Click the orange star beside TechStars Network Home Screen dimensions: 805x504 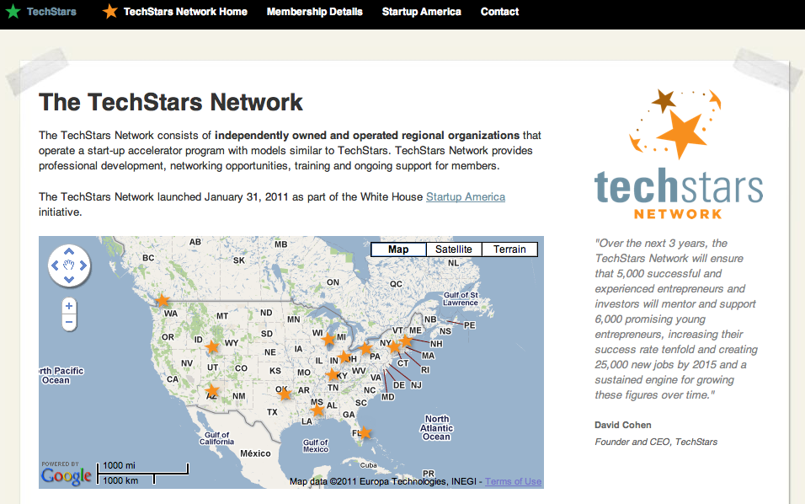tap(109, 11)
